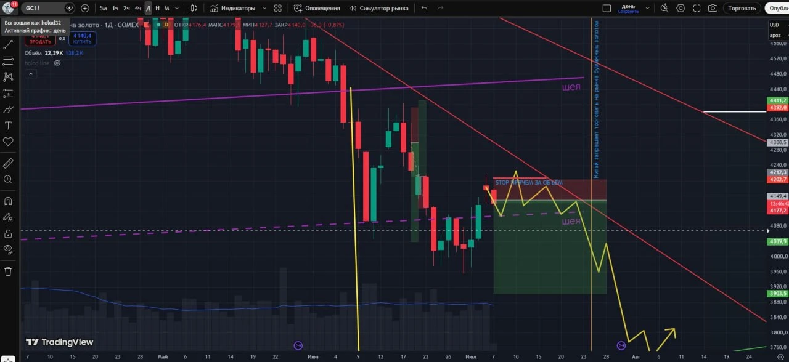
Task: Click the red ПРОДАТЬ sell button
Action: tap(39, 39)
